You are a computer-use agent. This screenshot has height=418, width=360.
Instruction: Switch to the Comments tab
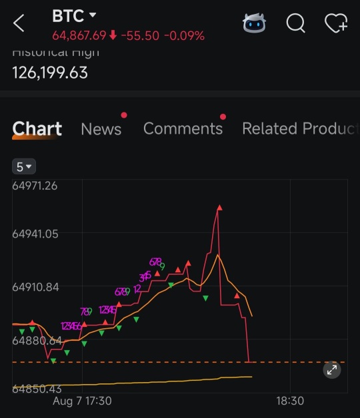pos(183,128)
